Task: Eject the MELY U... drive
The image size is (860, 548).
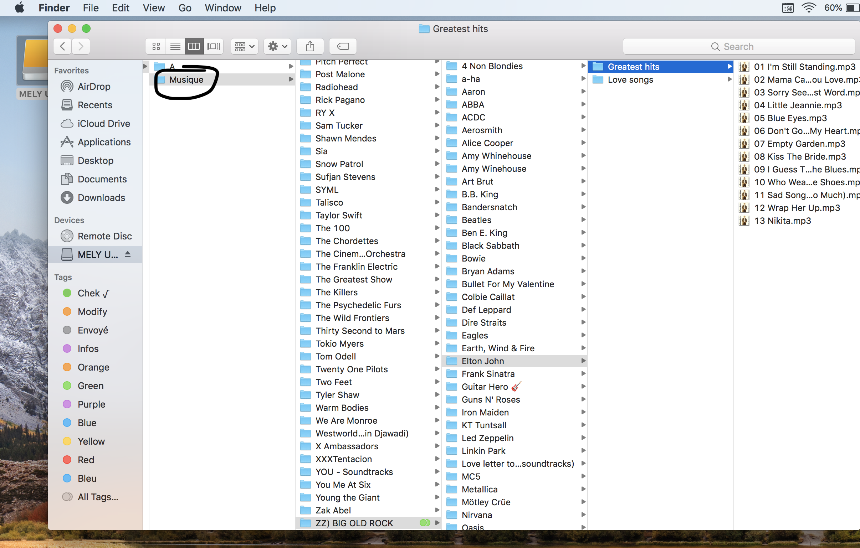Action: (x=128, y=254)
